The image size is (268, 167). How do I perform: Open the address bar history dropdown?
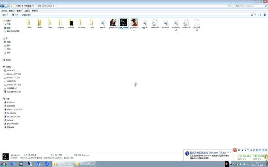tap(228, 6)
